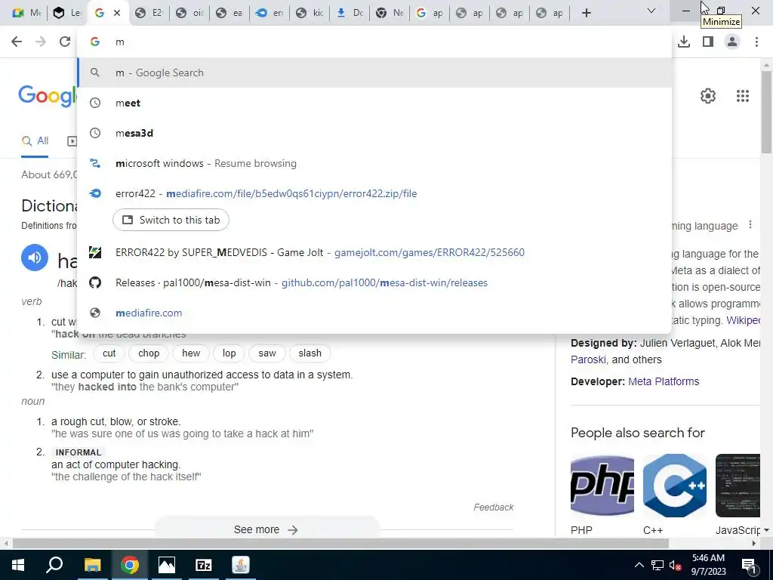Choose the 'mesa3d' history suggestion
The height and width of the screenshot is (580, 773).
pos(374,133)
